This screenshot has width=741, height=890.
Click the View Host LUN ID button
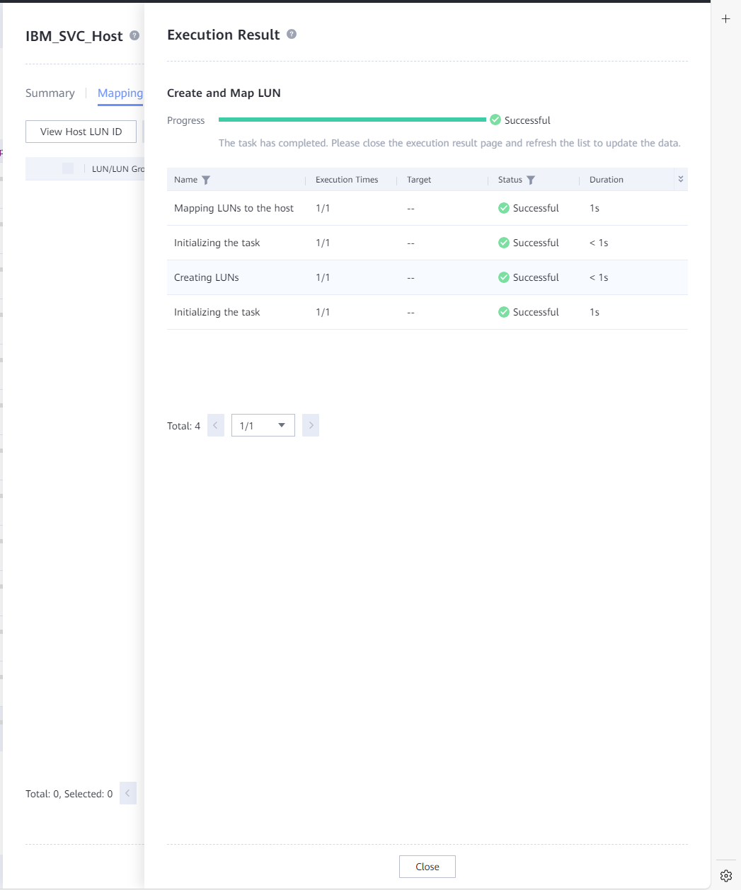[81, 132]
